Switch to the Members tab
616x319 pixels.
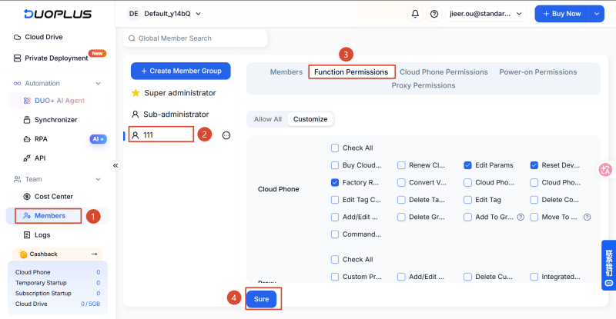(286, 72)
